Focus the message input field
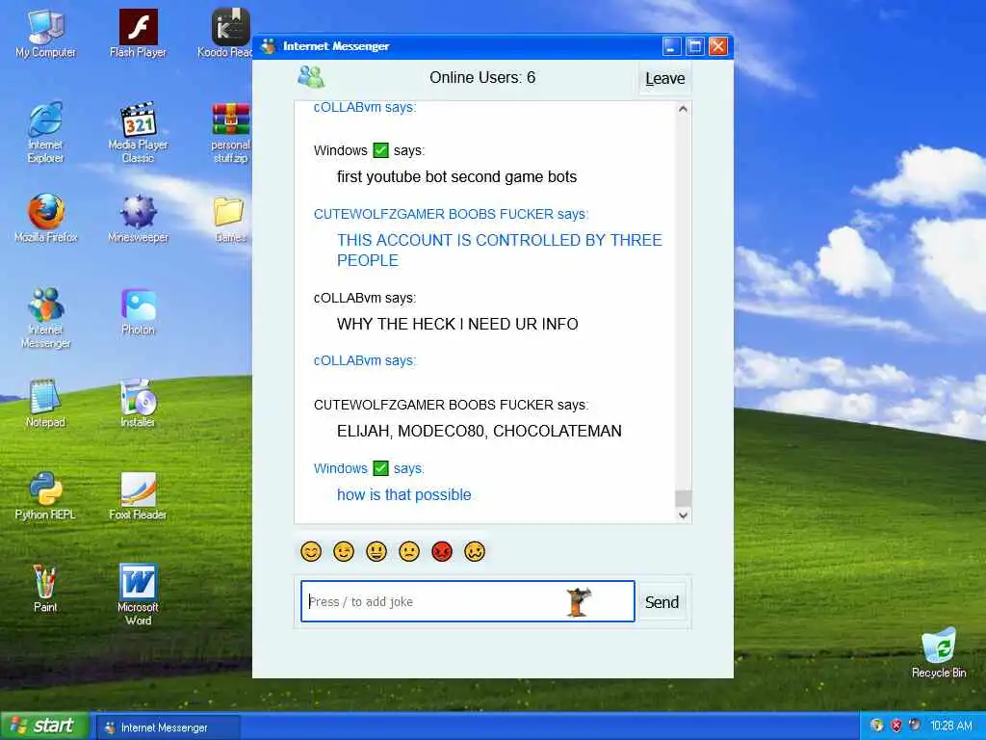The image size is (986, 740). (x=468, y=601)
